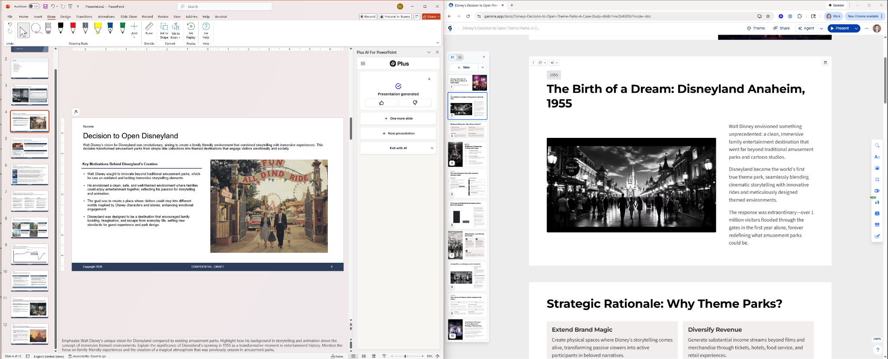Select slide 9 thumbnail in PowerPoint panel
The width and height of the screenshot is (888, 359).
tap(29, 254)
